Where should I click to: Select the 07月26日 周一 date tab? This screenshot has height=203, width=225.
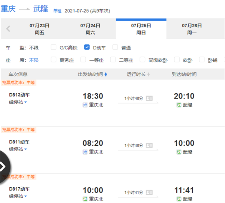pos(192,29)
